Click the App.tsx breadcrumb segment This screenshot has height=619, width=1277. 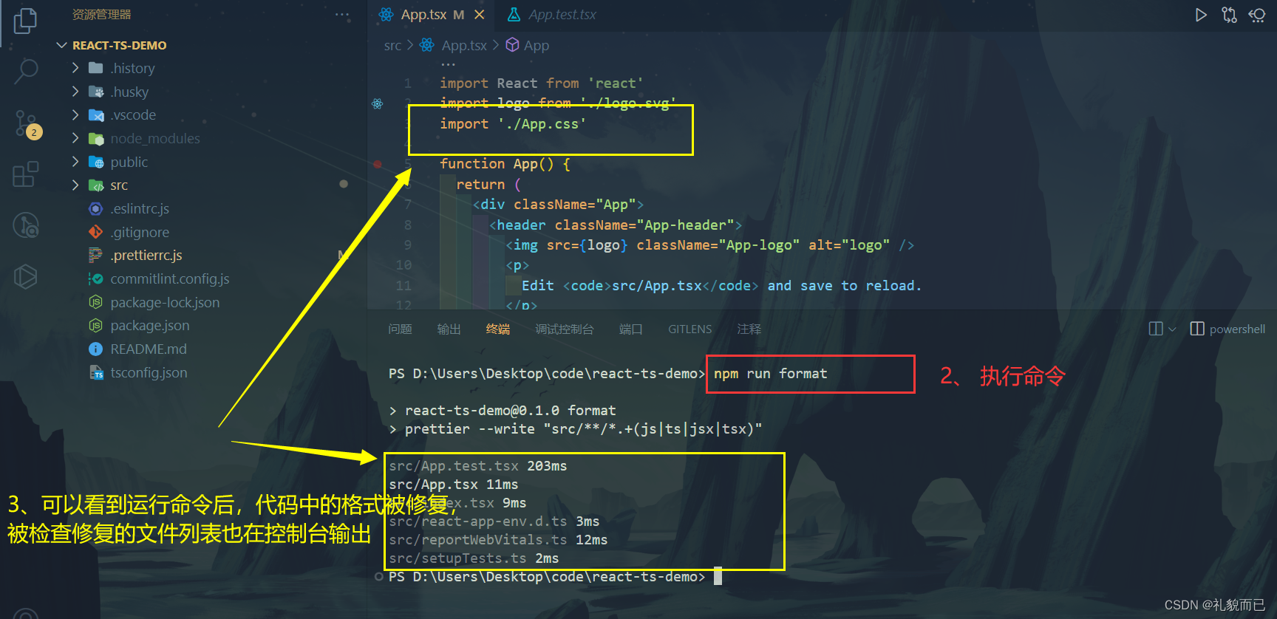pyautogui.click(x=464, y=45)
